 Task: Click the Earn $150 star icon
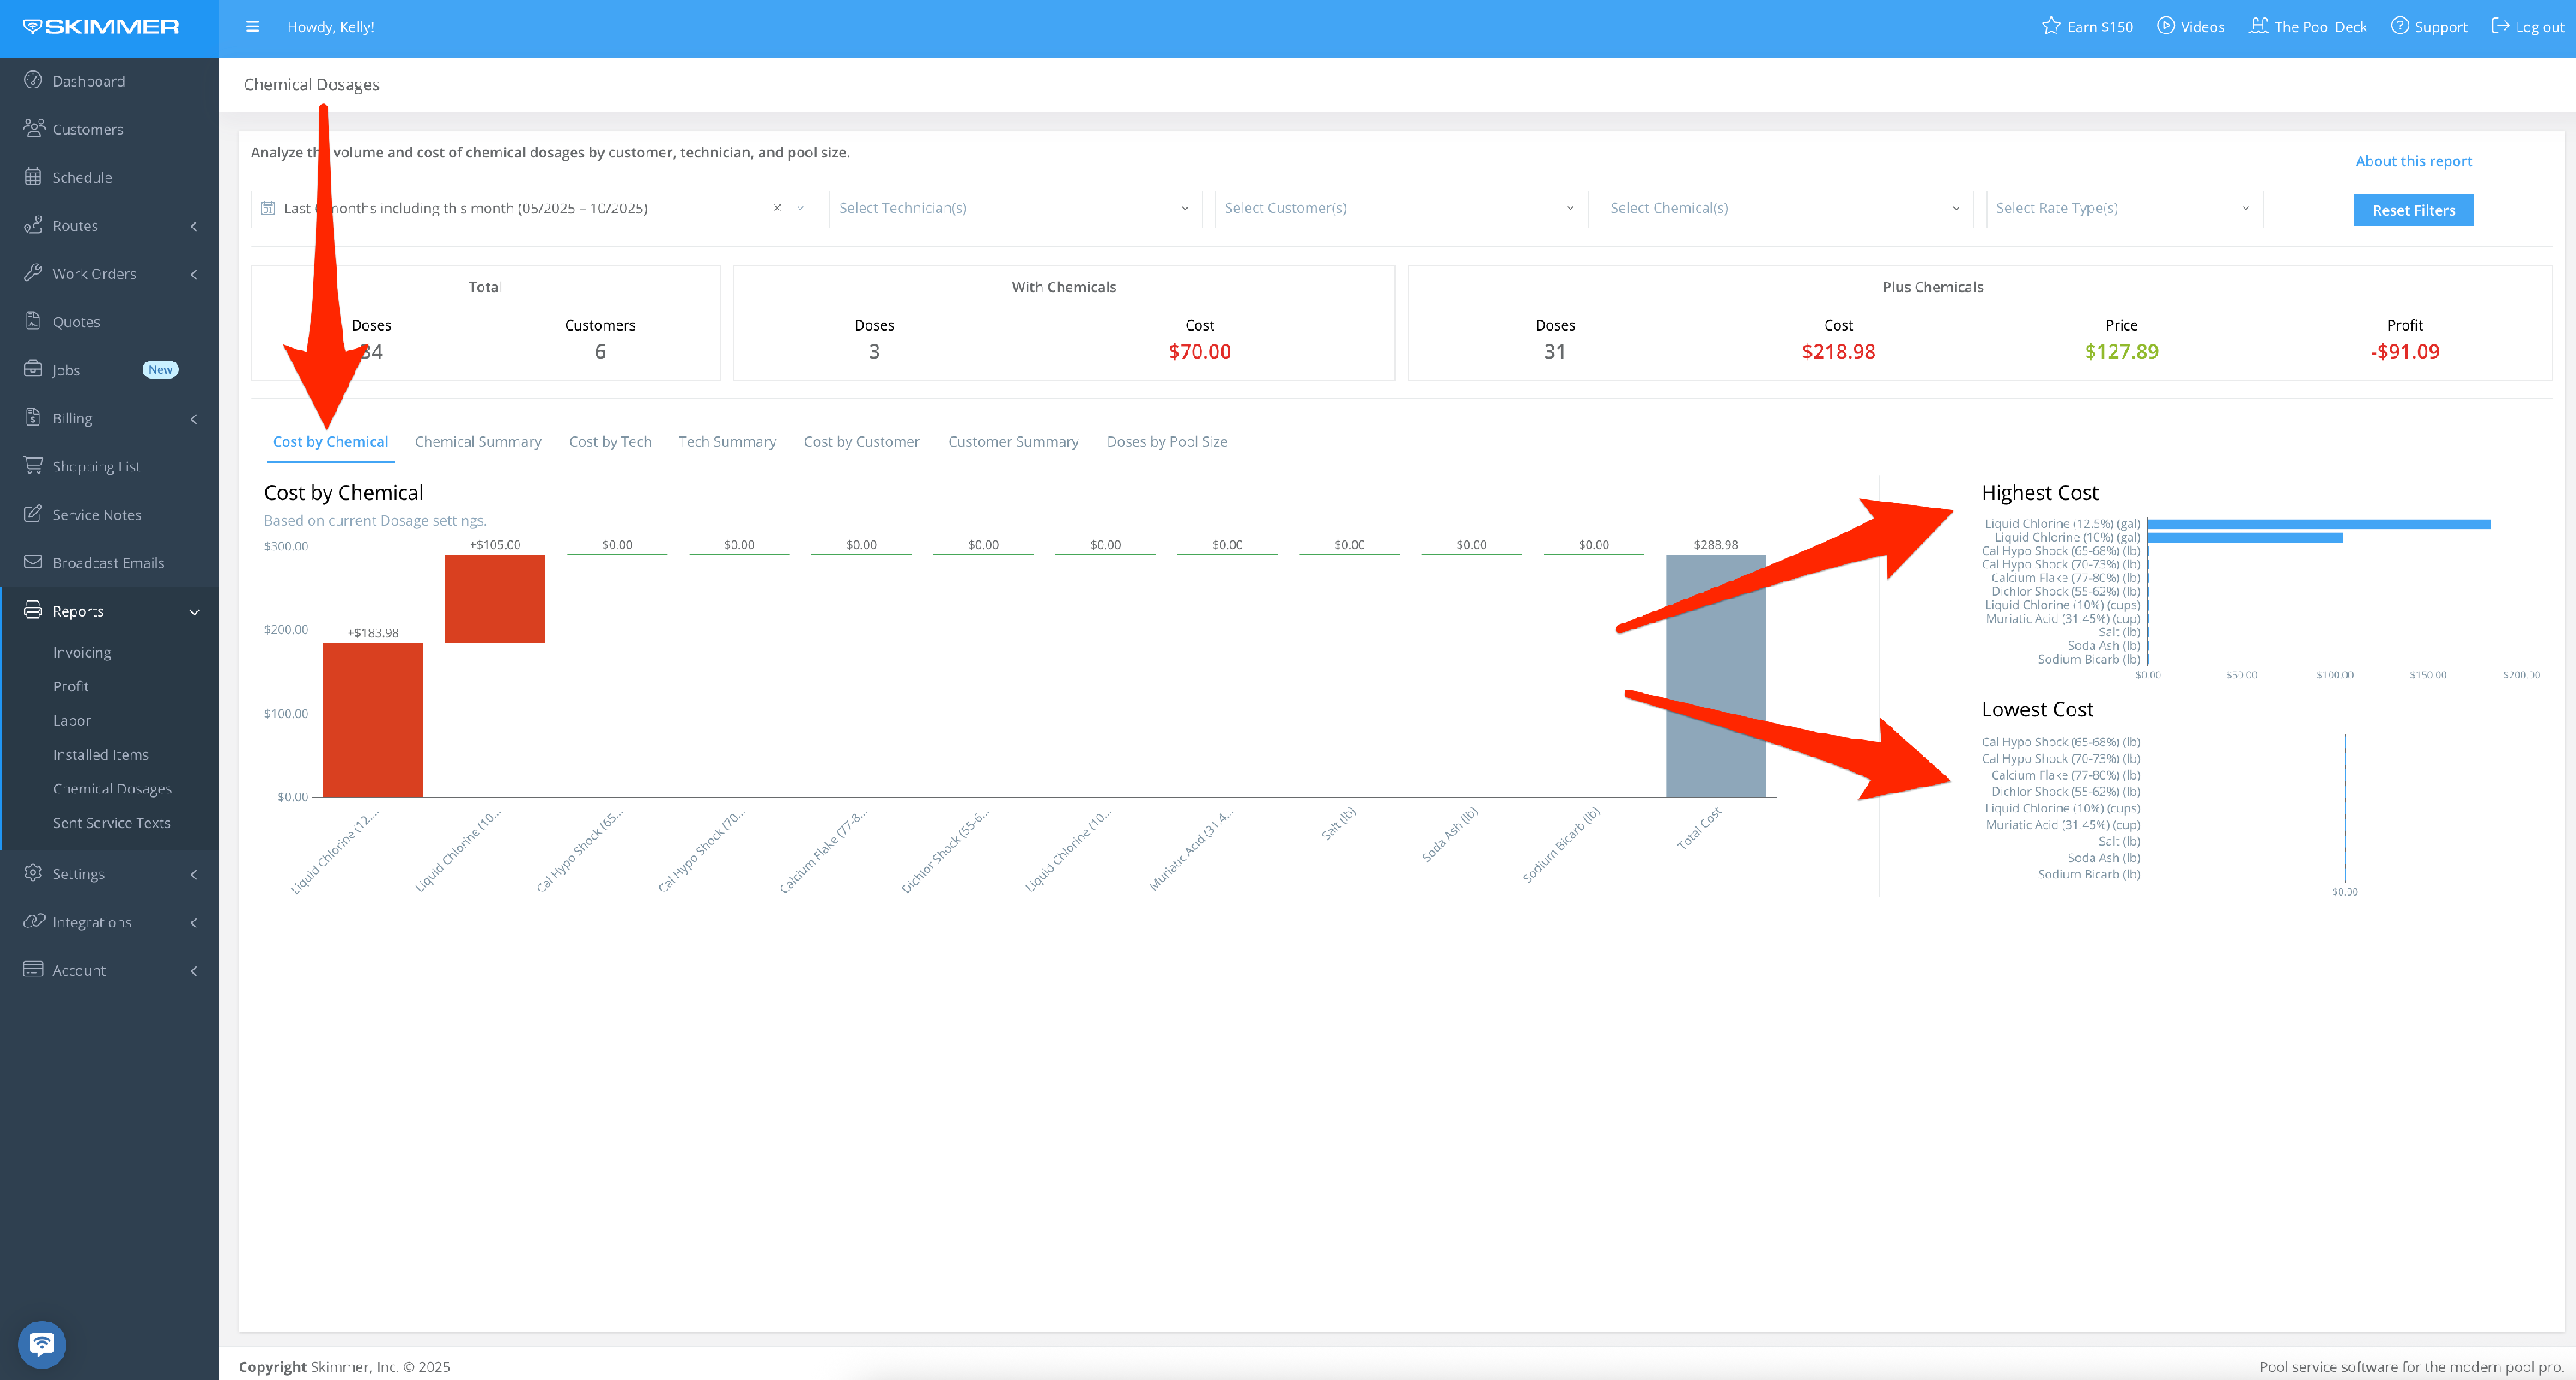click(2051, 27)
